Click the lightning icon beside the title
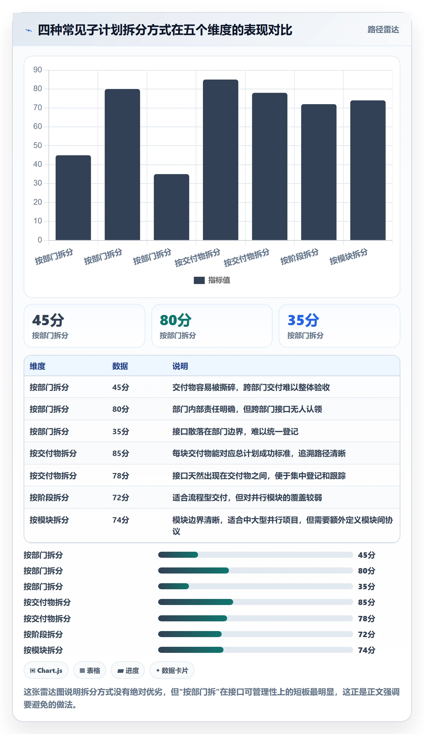 coord(29,30)
